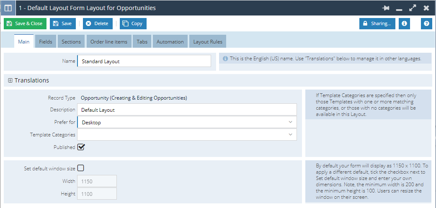
Task: Enable Set default window size checkbox
Action: [81, 168]
